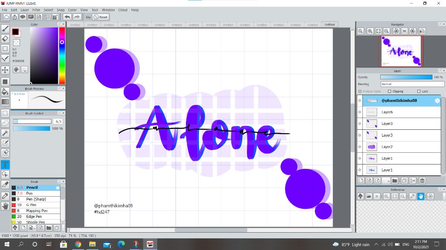Close the Reference panel
Image resolution: width=446 pixels, height=250 pixels.
[444, 189]
